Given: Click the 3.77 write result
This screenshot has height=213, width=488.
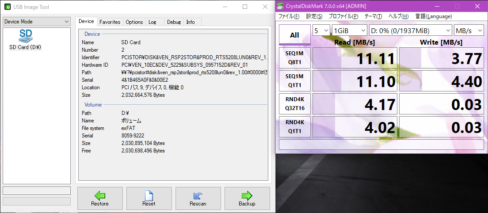Looking at the screenshot, I should (x=442, y=58).
